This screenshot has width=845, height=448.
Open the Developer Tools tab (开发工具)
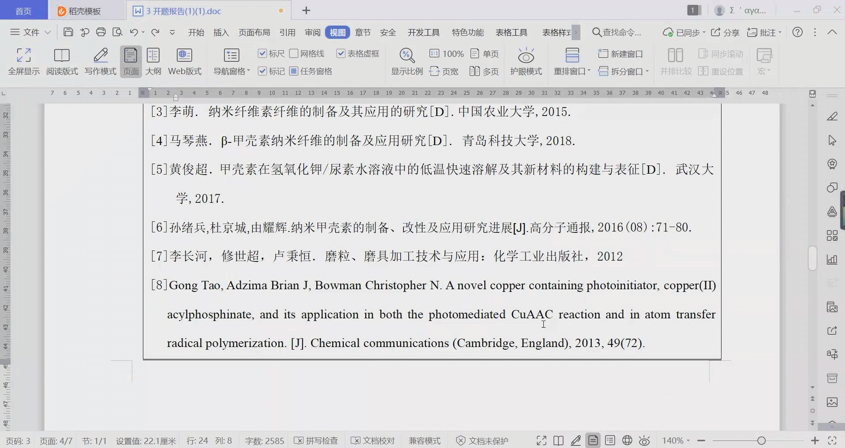coord(424,32)
